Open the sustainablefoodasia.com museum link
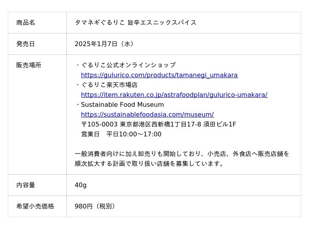Image resolution: width=316 pixels, height=229 pixels. tap(147, 114)
